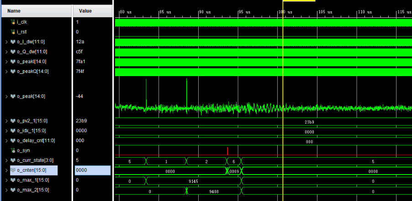Click the -44 value of o_peak
This screenshot has width=412, height=201.
(x=79, y=96)
